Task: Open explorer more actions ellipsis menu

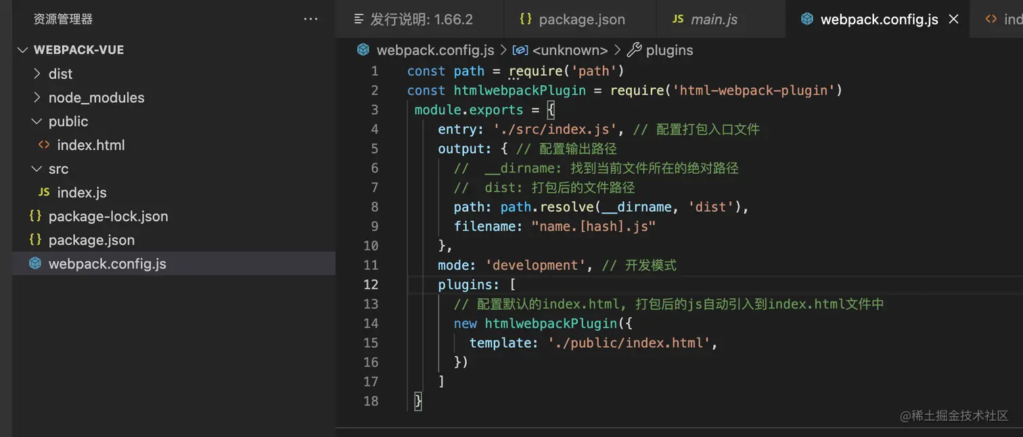Action: click(x=311, y=19)
